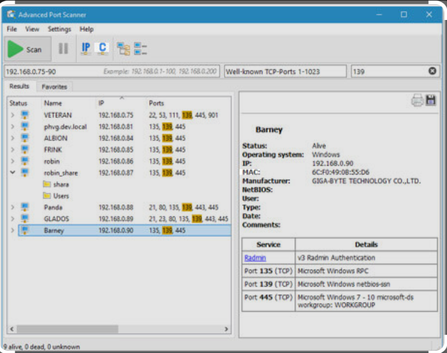Click the expand all tree icon
447x353 pixels.
pos(123,49)
